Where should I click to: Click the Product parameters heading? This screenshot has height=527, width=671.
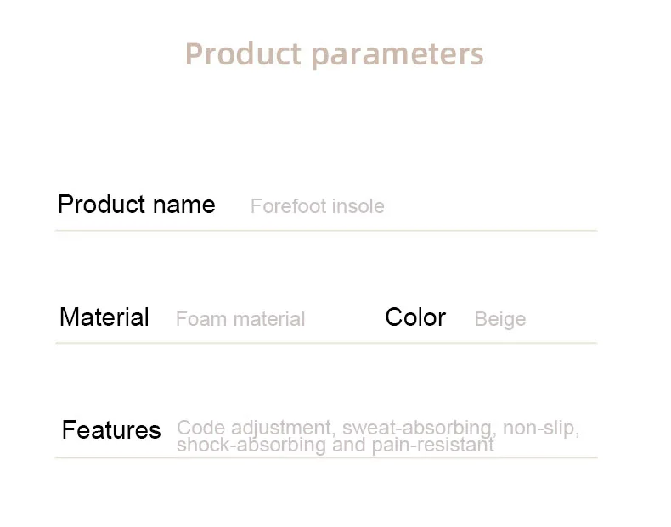334,55
